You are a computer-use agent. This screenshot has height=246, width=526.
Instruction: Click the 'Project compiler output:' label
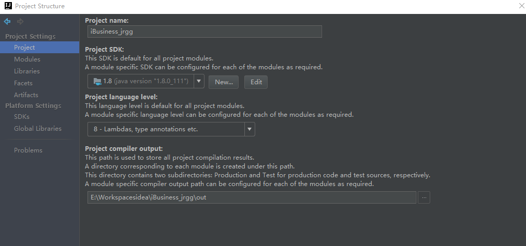124,148
